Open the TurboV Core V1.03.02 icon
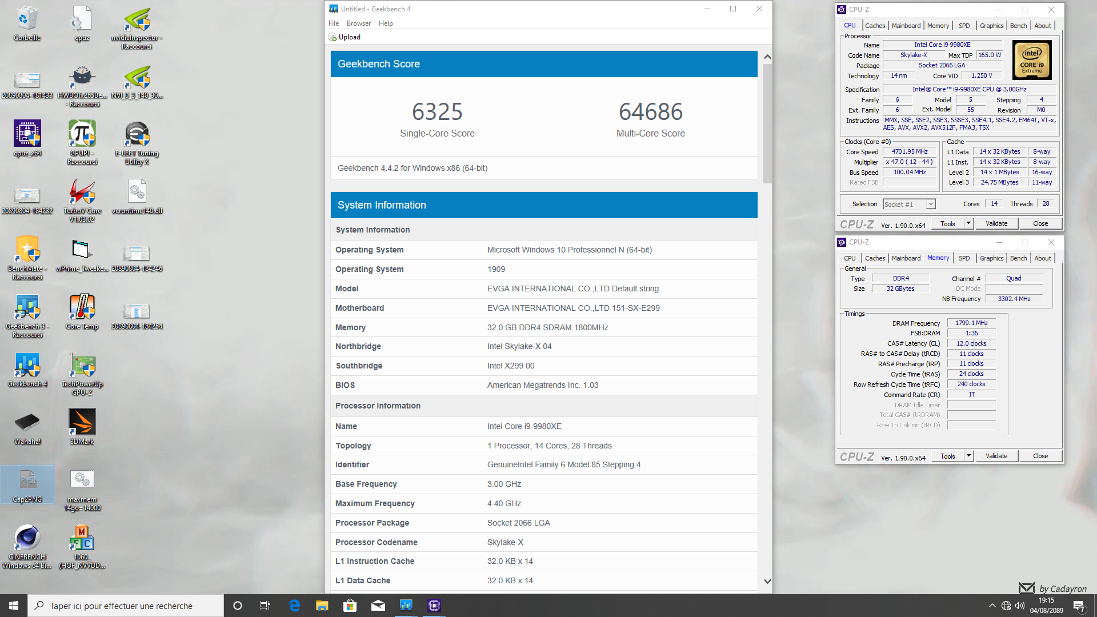1097x617 pixels. coord(82,201)
